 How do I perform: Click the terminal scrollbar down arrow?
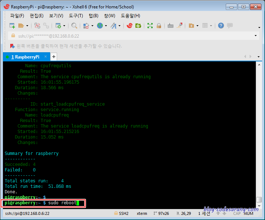click(259, 206)
